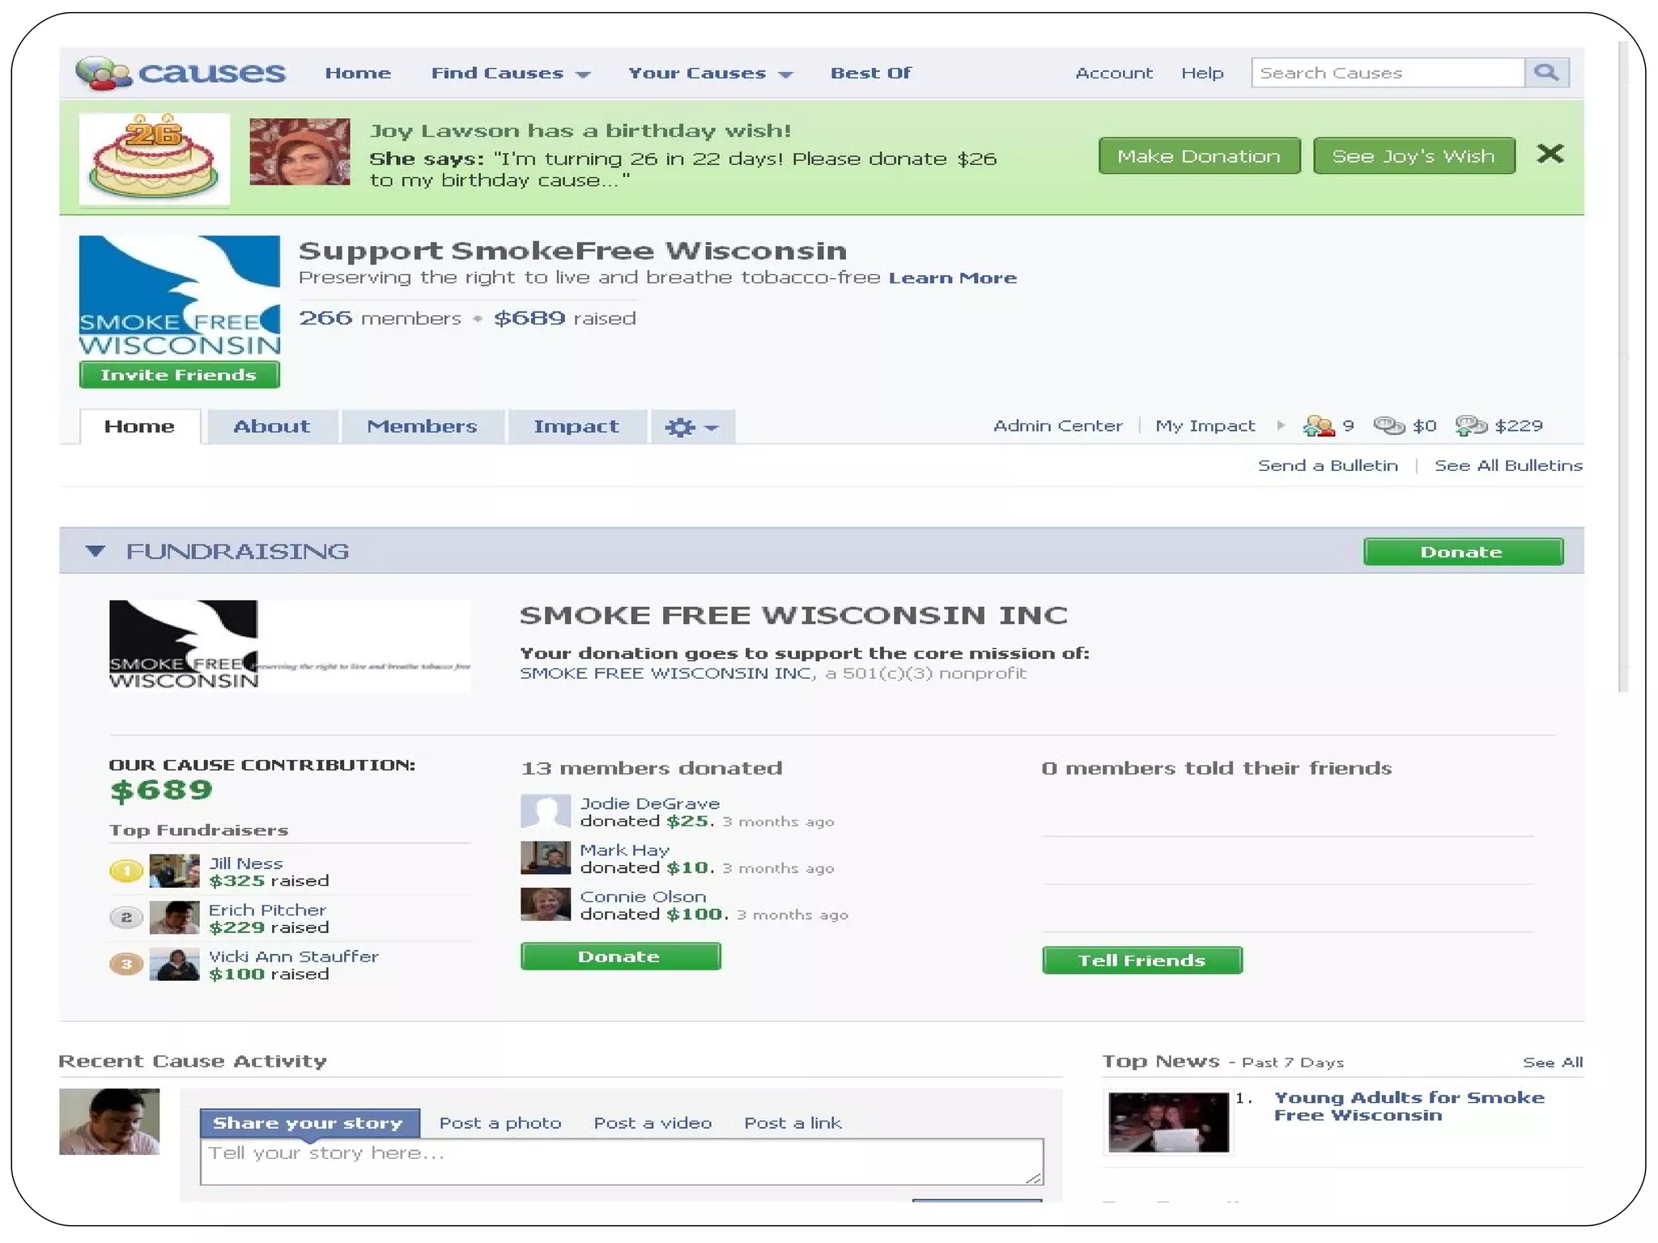The height and width of the screenshot is (1243, 1658).
Task: Click the birthday cake image
Action: [154, 158]
